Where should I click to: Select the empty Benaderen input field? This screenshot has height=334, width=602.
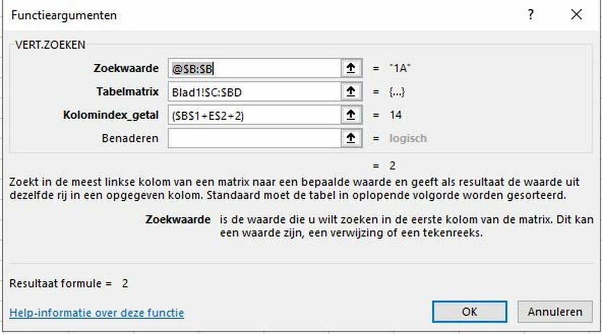(x=254, y=139)
